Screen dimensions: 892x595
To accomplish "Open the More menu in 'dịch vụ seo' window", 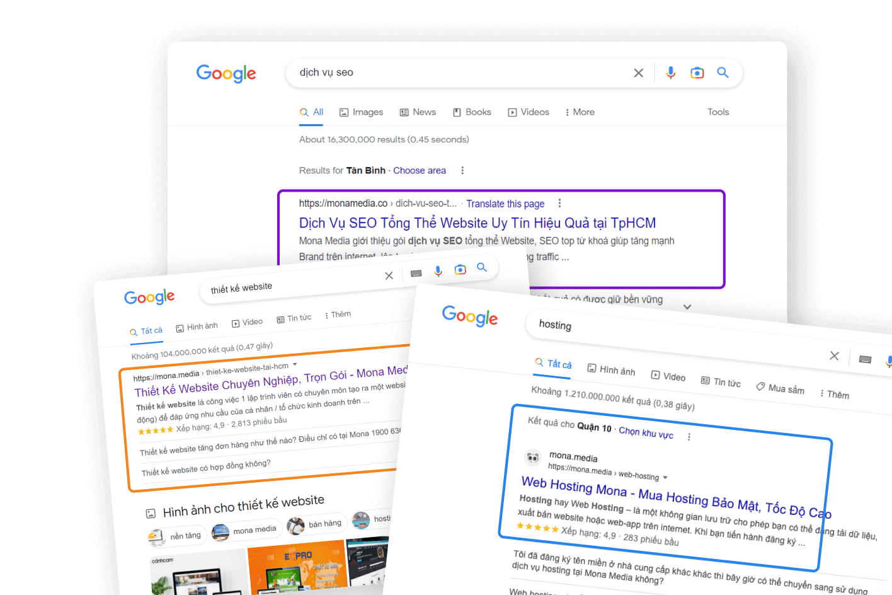I will pyautogui.click(x=580, y=112).
